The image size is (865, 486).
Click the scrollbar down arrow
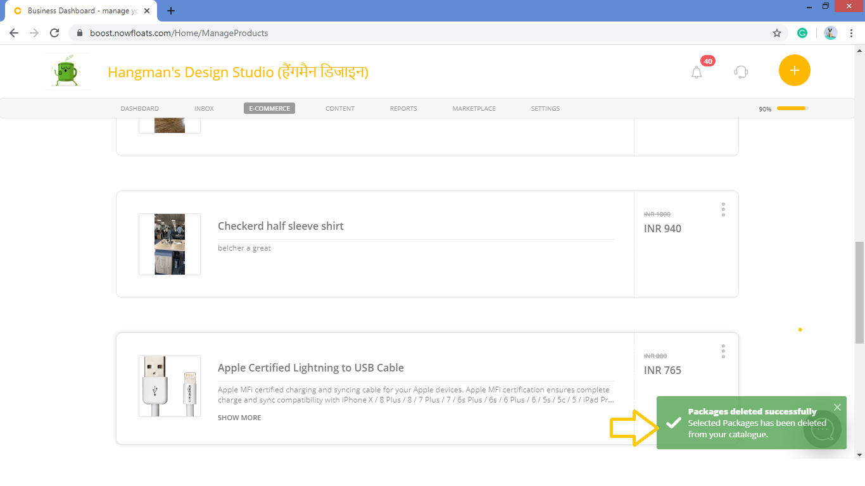[x=859, y=454]
